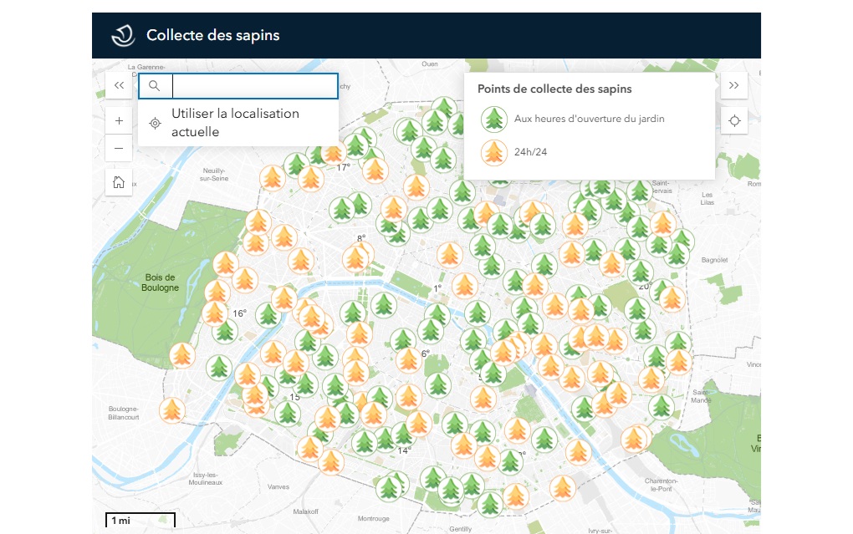The height and width of the screenshot is (534, 853).
Task: Click the find my location button on right
Action: [734, 120]
